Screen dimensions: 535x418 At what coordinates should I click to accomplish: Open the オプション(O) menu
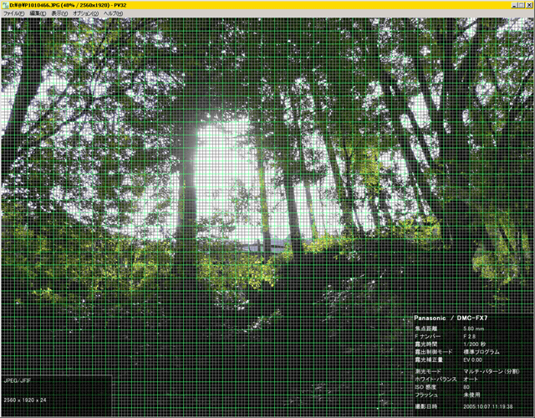(85, 14)
